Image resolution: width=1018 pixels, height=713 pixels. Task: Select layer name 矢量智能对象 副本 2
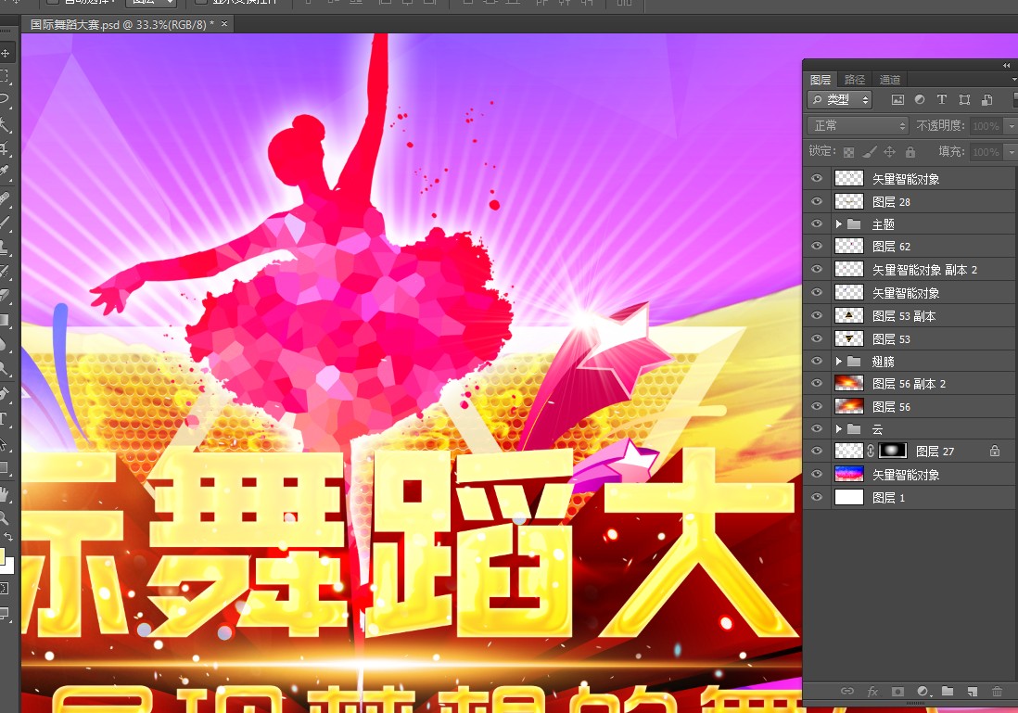point(924,270)
